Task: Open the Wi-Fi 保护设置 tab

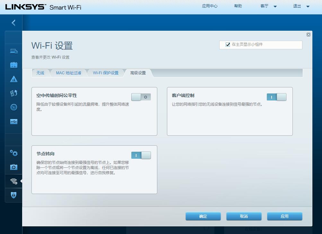Action: pos(106,73)
